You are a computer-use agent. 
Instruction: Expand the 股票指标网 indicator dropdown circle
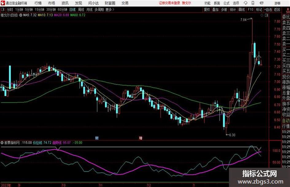2,143
